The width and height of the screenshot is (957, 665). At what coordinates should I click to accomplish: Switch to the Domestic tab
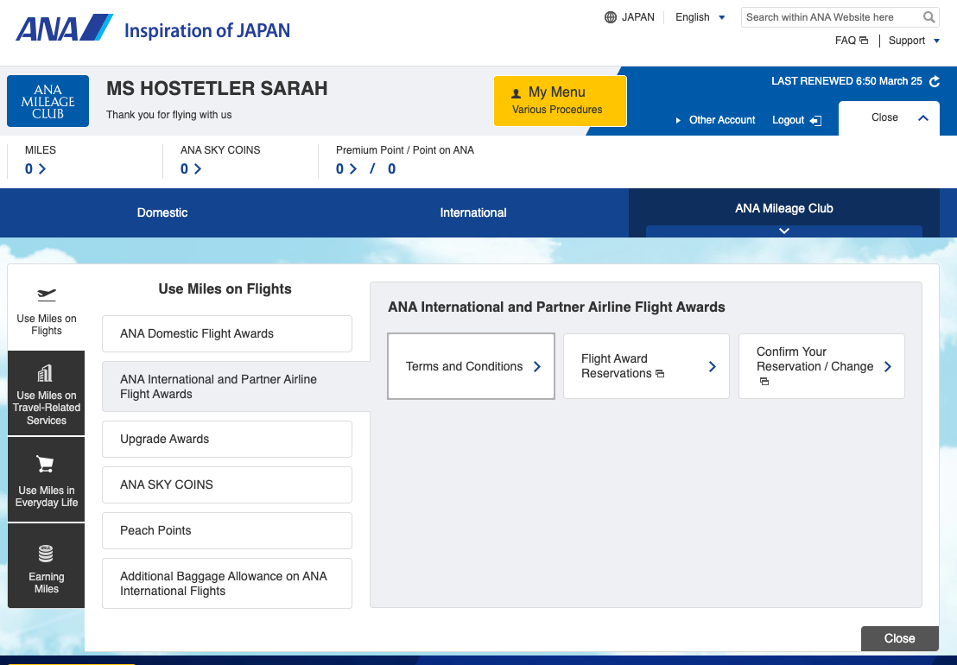162,212
